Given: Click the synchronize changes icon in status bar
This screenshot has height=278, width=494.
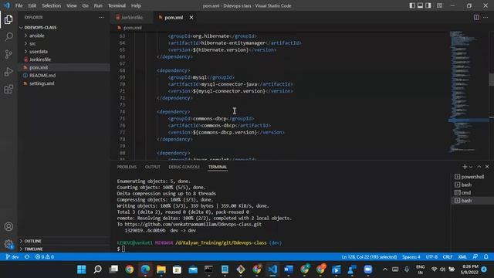Looking at the screenshot, I should tap(27, 257).
